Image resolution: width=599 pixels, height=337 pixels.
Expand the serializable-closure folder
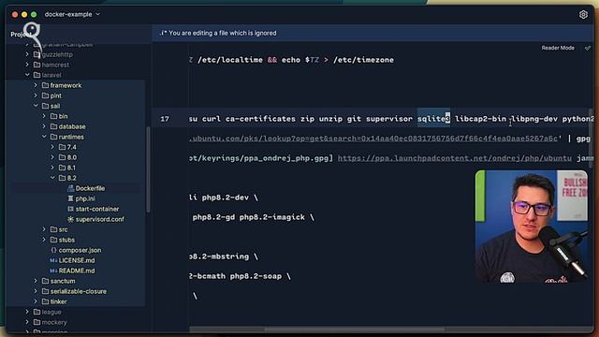pos(36,291)
